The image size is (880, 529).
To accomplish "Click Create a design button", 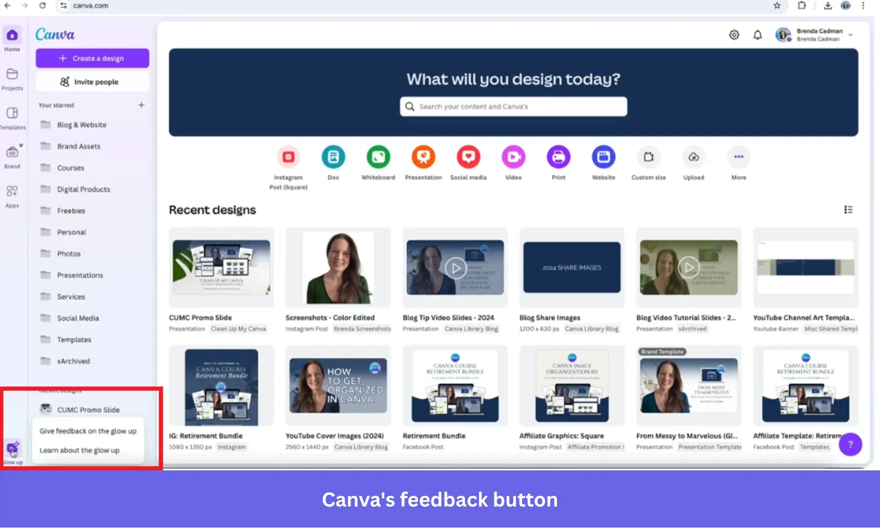I will 92,58.
